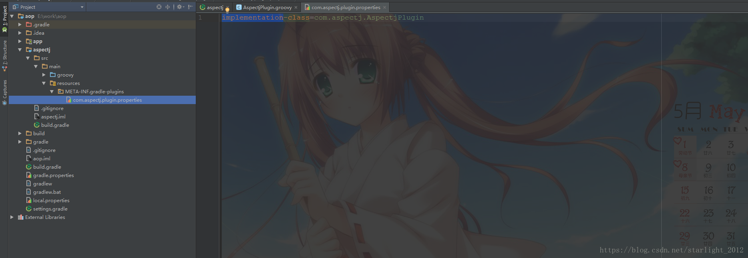
Task: Click the app module folder icon
Action: [x=29, y=41]
